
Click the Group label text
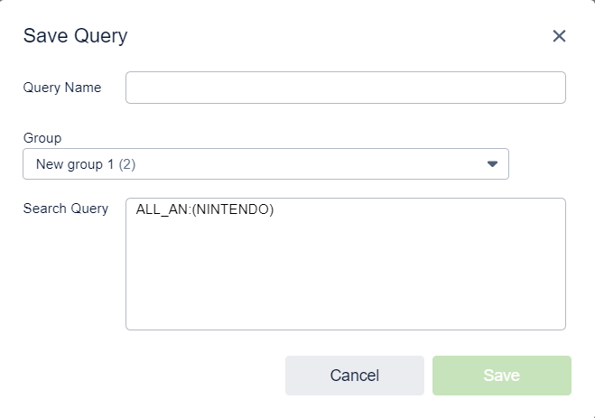coord(42,138)
